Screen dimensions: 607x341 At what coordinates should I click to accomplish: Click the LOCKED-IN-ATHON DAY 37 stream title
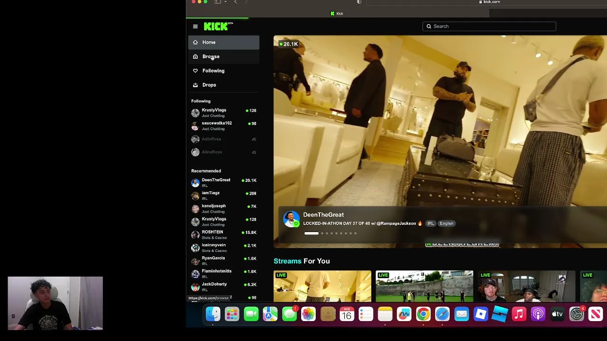[363, 224]
